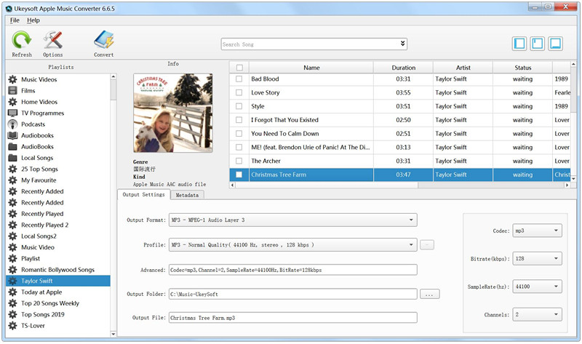Viewport: 582px width, 344px height.
Task: Click the gear icon beside Recently Played 2
Action: 12,225
